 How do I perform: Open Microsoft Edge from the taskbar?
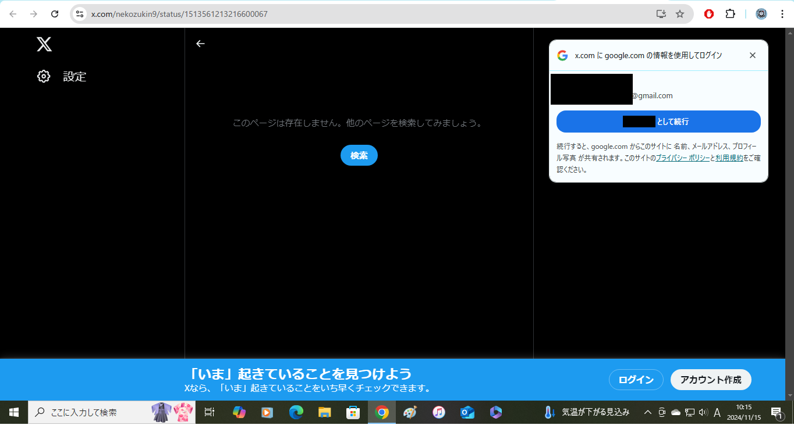[x=296, y=412]
